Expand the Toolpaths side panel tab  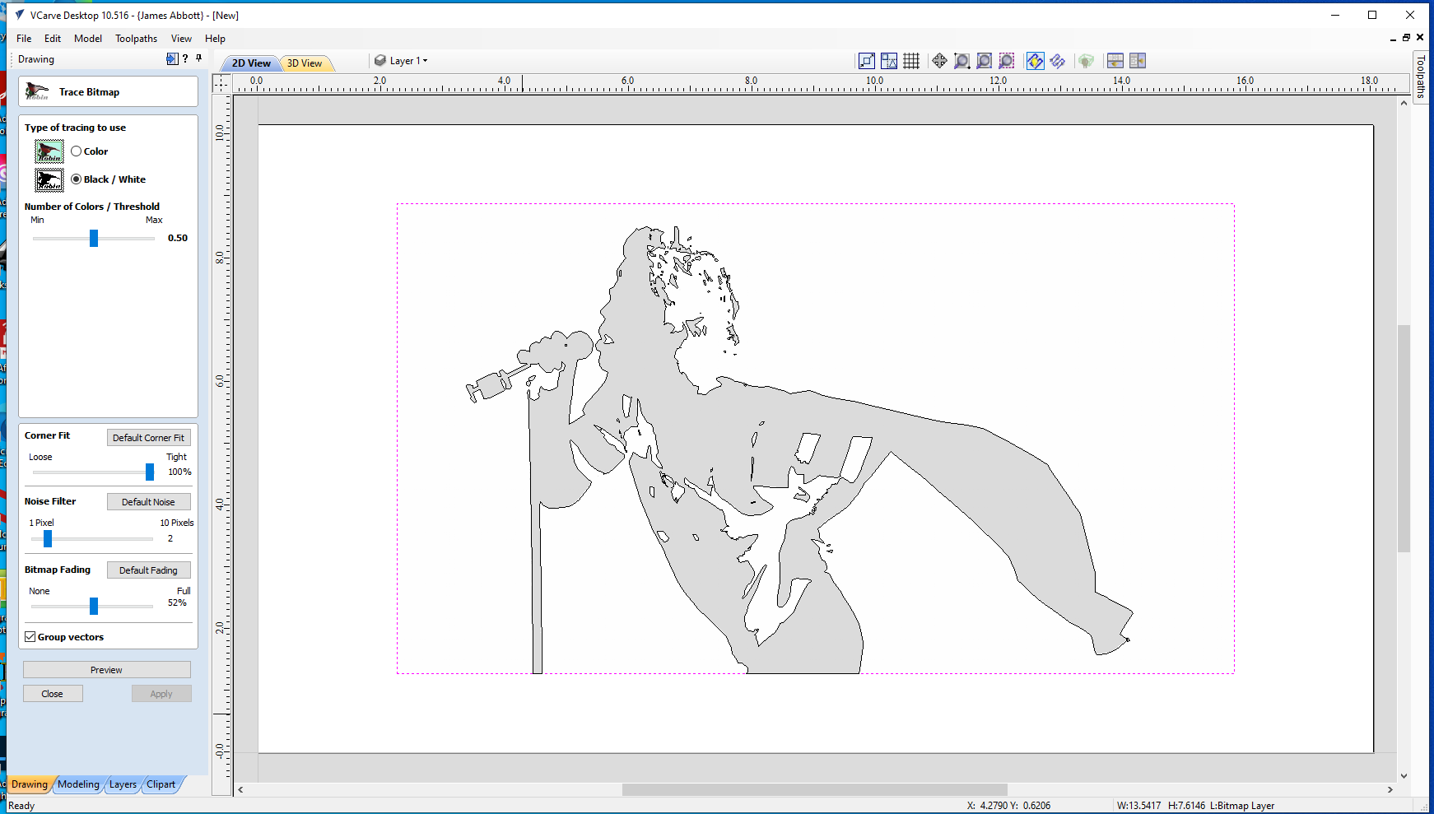1421,77
